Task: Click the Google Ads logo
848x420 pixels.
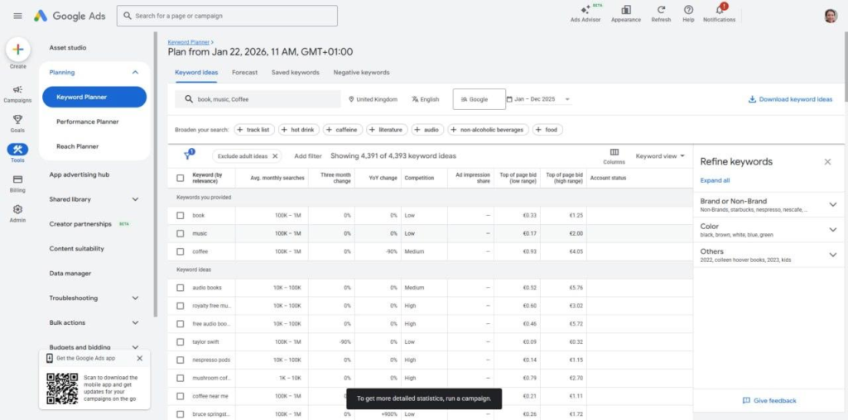Action: pos(70,16)
